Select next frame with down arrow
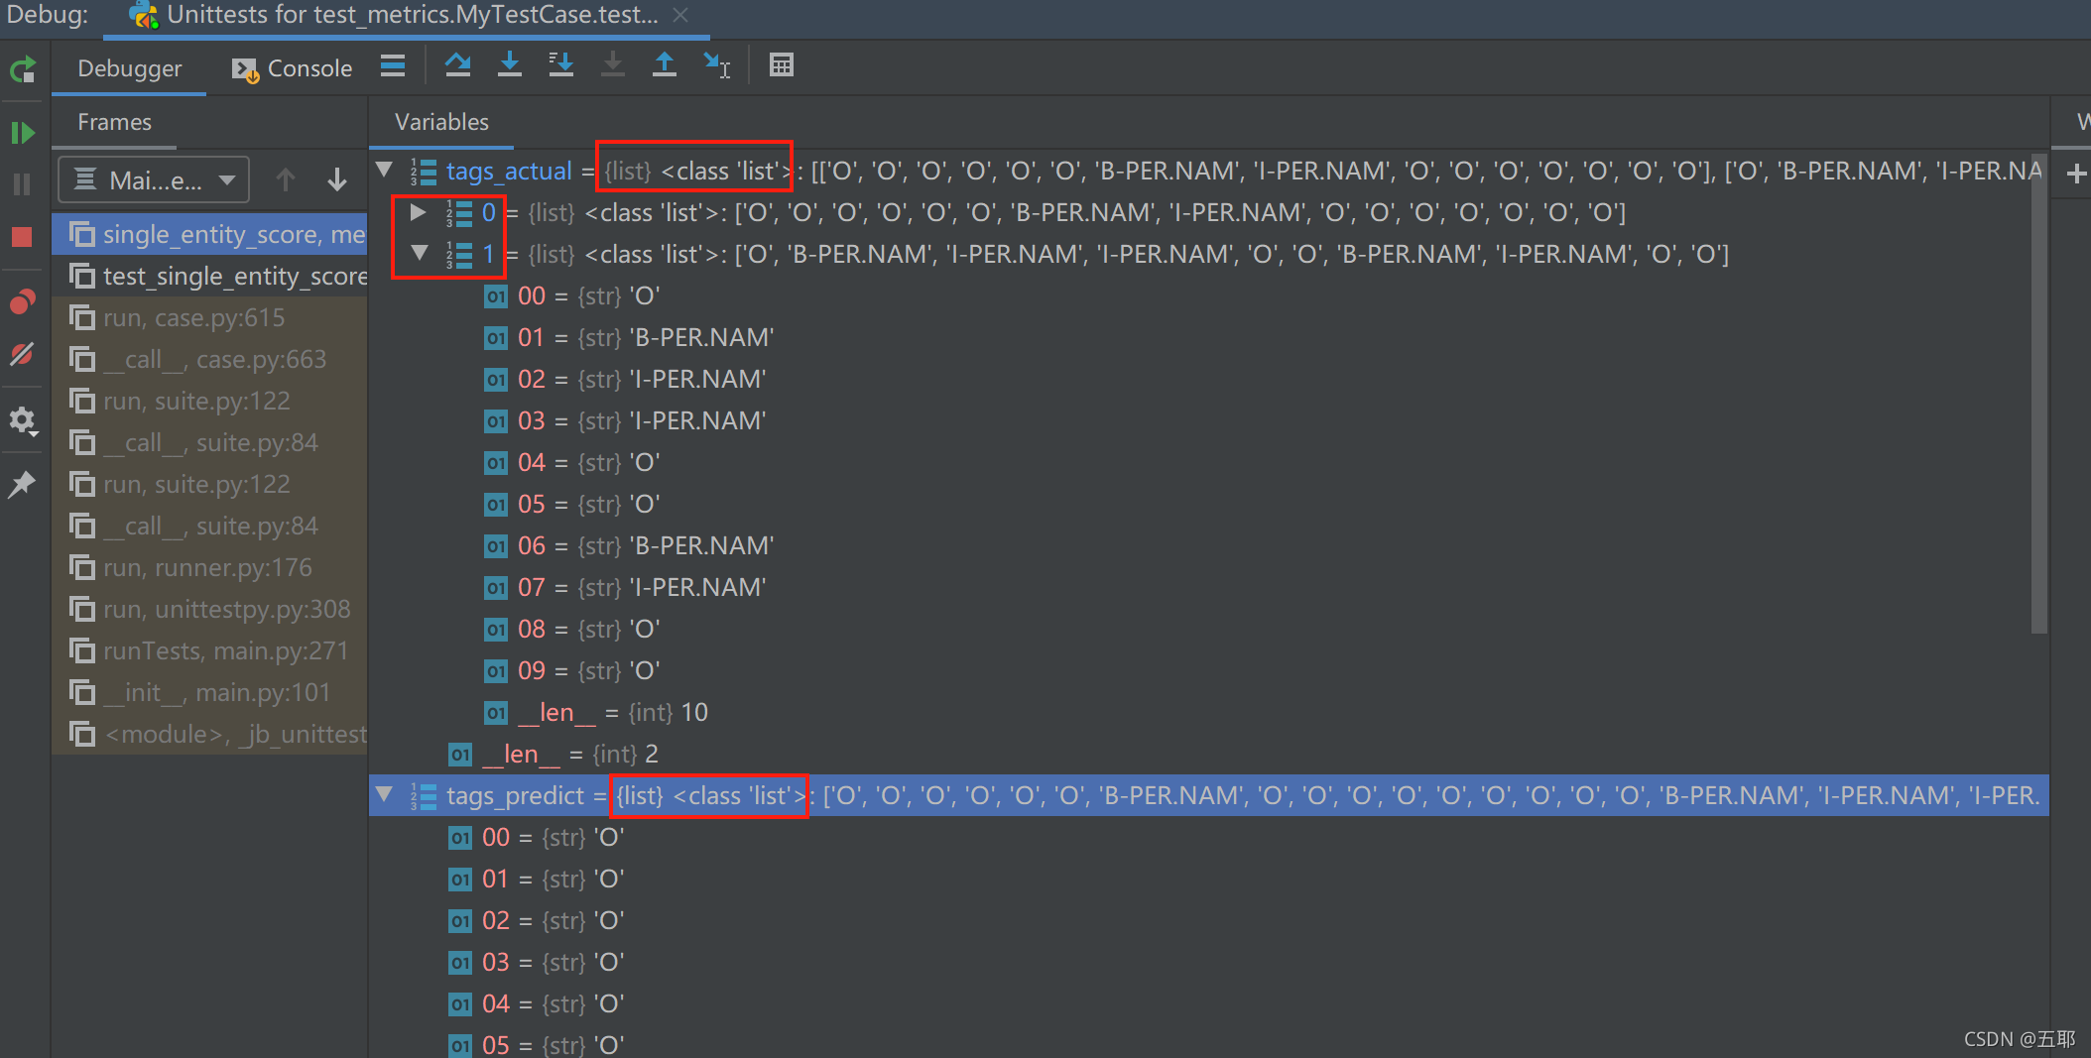 click(x=337, y=179)
